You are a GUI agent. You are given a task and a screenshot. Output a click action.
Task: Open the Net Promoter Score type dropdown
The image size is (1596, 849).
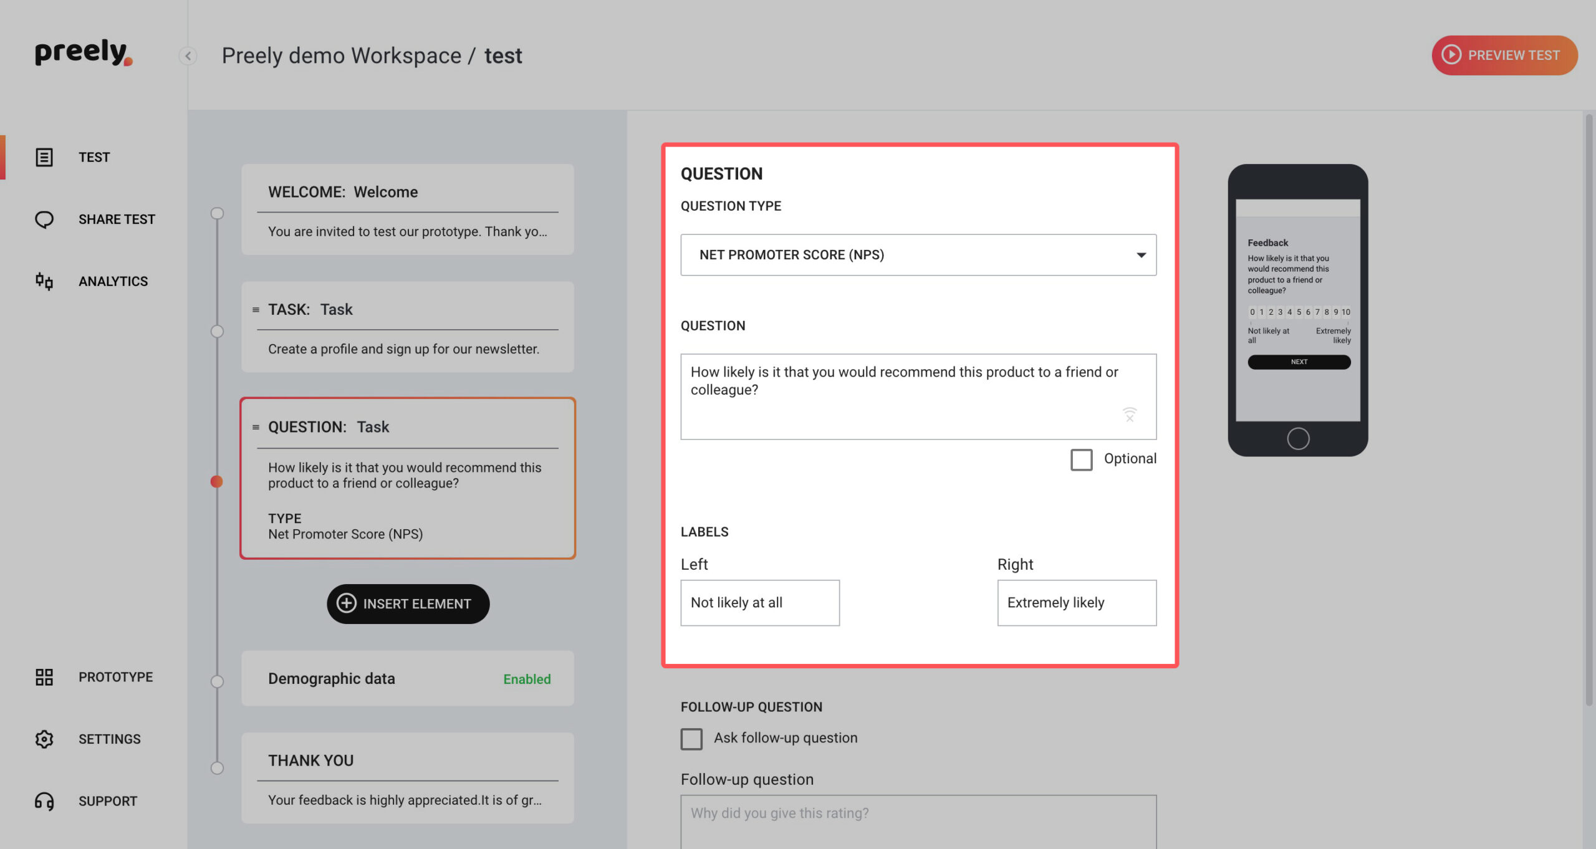click(918, 255)
